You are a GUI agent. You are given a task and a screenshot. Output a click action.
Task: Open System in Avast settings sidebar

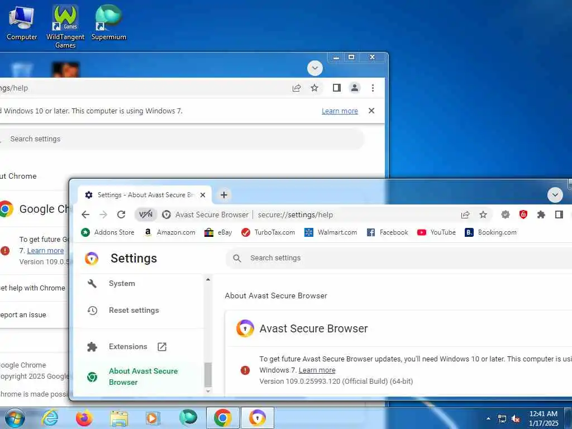(122, 283)
